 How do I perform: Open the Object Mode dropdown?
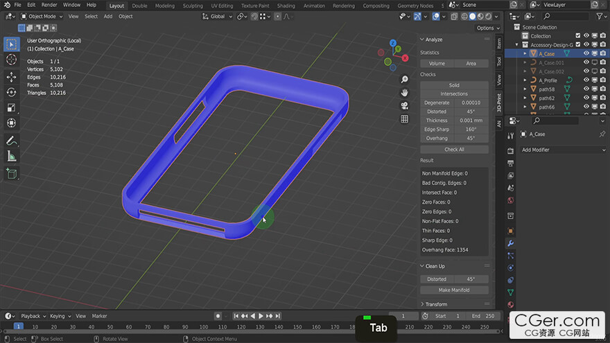click(x=42, y=16)
